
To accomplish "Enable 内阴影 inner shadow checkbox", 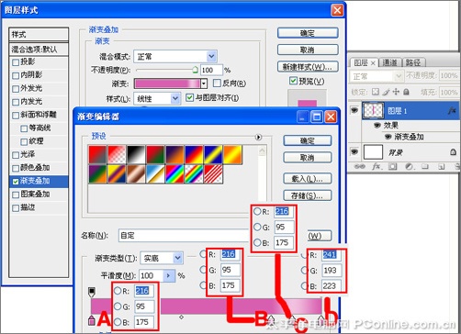I will 16,75.
